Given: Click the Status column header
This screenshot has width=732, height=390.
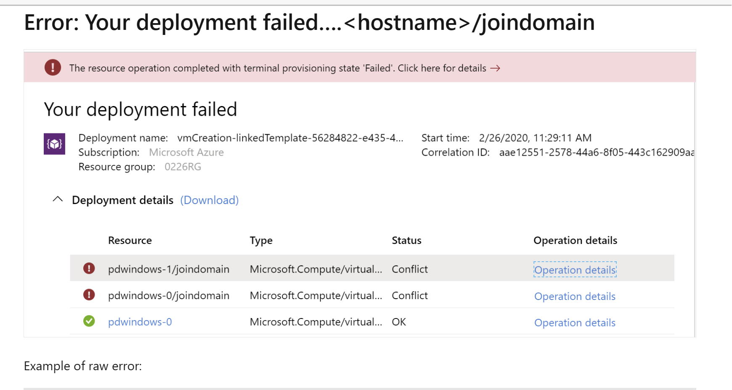Looking at the screenshot, I should click(x=406, y=240).
